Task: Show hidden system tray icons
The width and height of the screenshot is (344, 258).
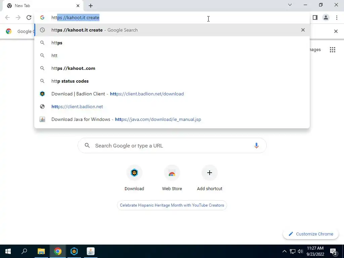Action: (x=284, y=251)
